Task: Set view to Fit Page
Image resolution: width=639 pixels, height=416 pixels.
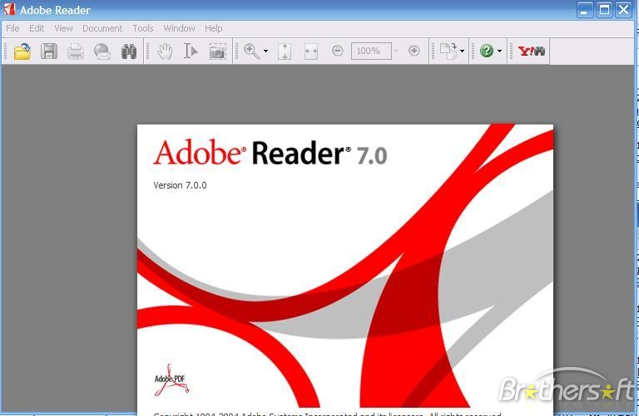Action: pos(285,51)
